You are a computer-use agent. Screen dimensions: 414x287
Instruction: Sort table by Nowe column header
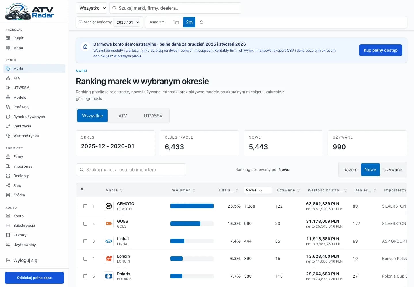click(258, 190)
